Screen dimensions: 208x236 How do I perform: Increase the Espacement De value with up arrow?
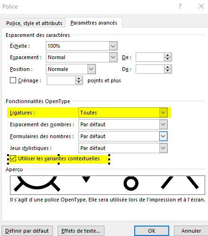[167, 55]
